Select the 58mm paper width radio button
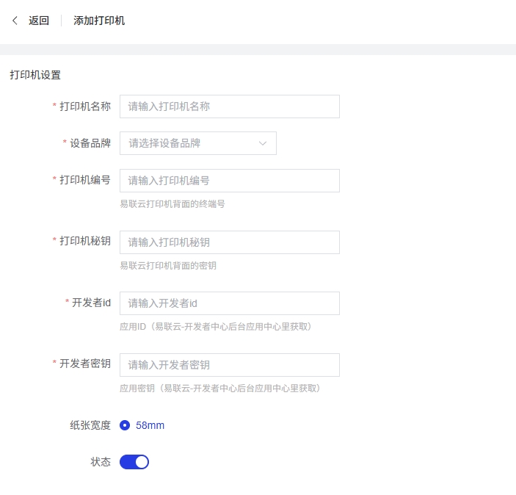The width and height of the screenshot is (516, 495). pos(125,425)
